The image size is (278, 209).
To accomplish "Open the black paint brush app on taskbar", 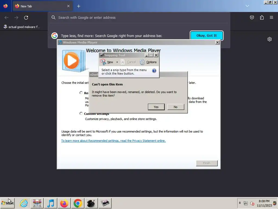I will click(x=91, y=203).
